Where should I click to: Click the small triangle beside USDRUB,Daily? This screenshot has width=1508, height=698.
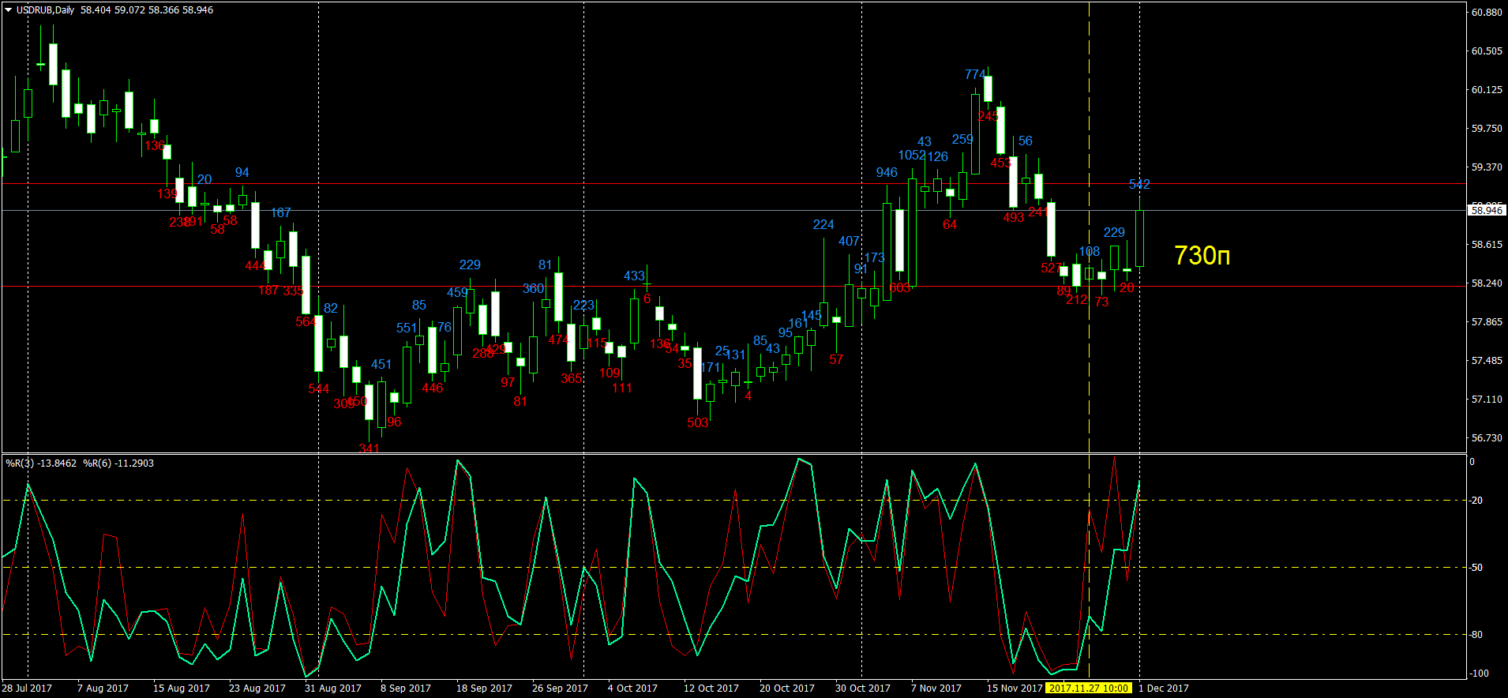pyautogui.click(x=9, y=10)
